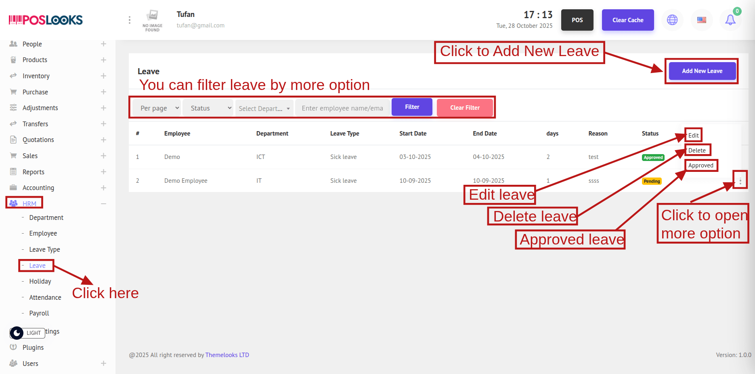This screenshot has width=755, height=374.
Task: Click the US flag icon
Action: [702, 20]
